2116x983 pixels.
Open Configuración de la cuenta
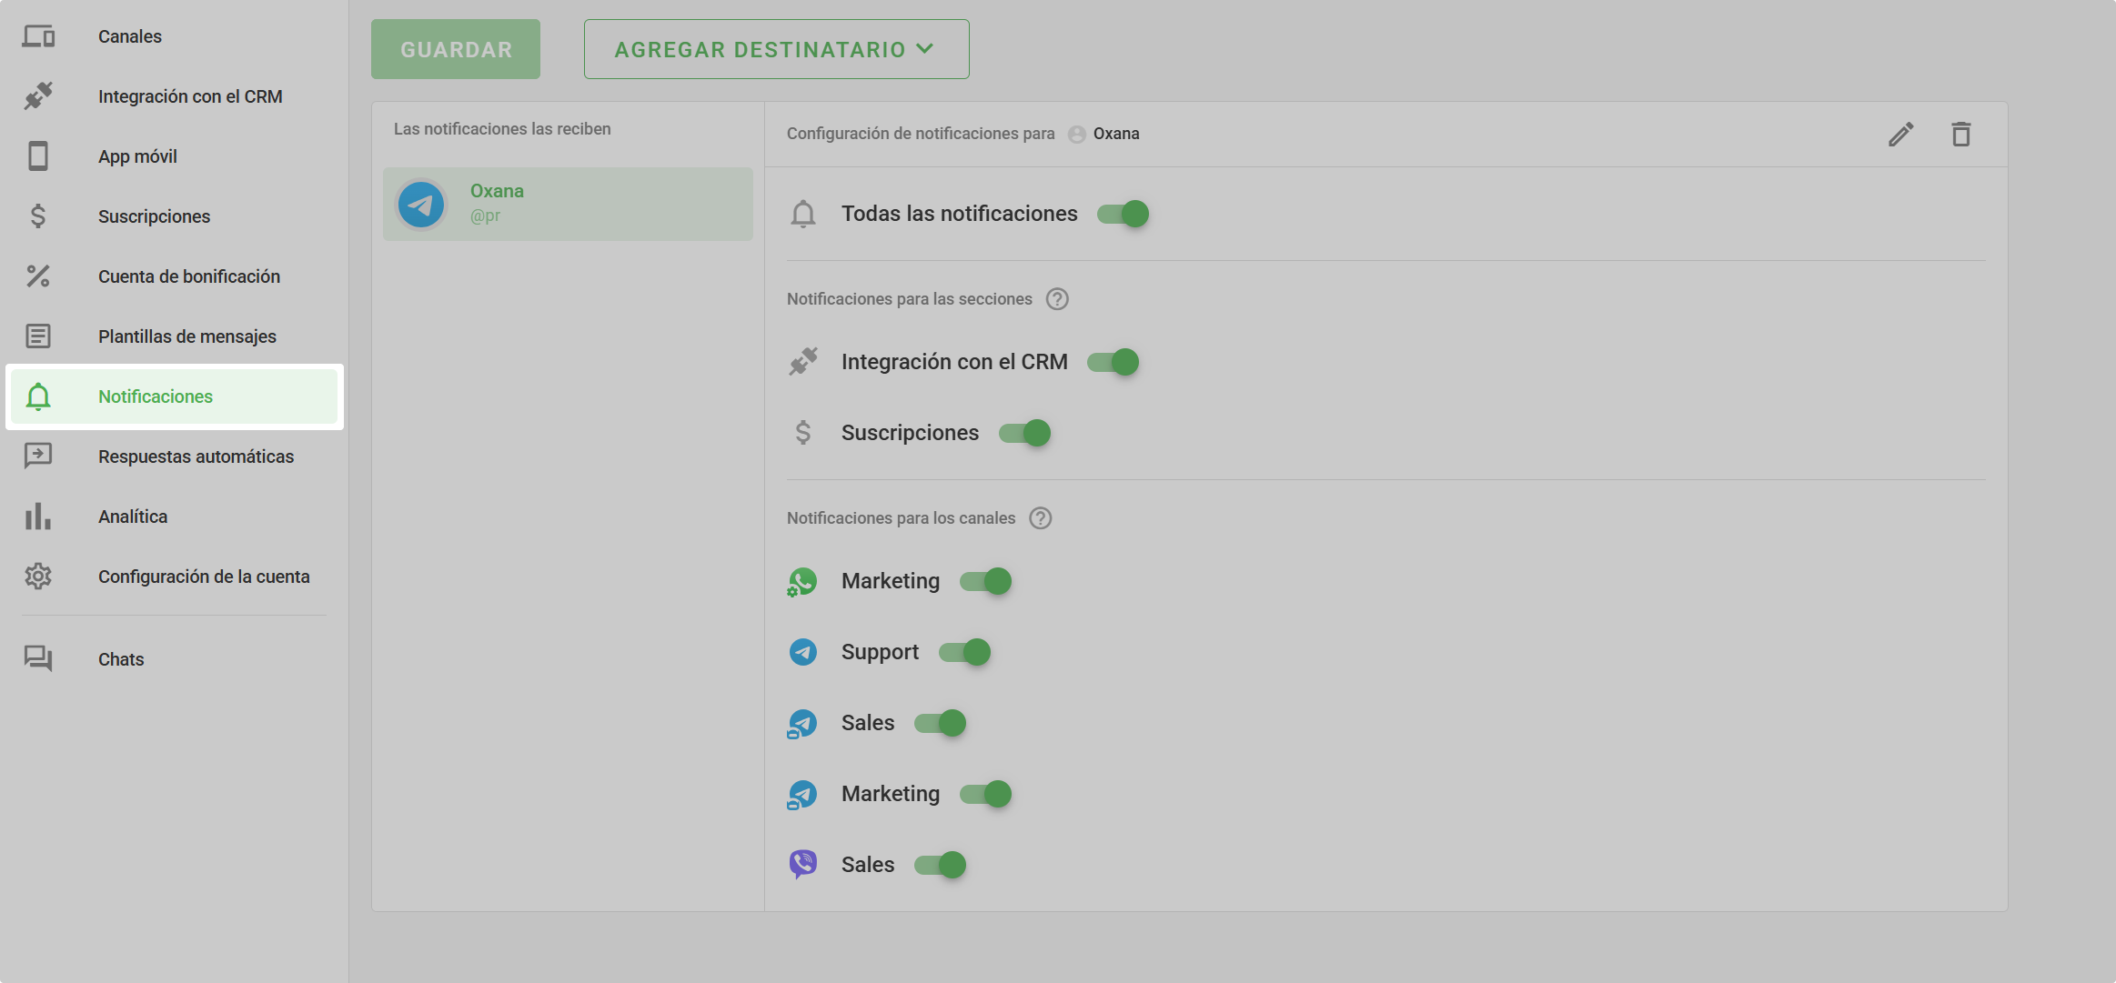coord(175,577)
